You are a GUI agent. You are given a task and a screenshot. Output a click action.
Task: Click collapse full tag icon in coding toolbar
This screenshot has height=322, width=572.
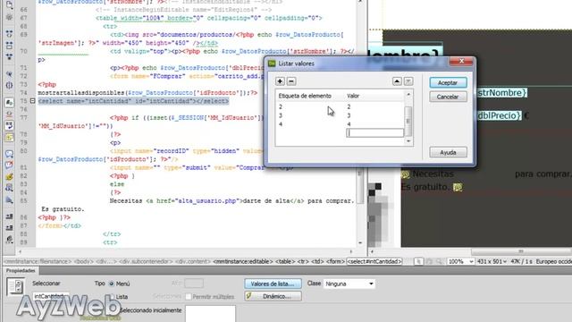(9, 34)
